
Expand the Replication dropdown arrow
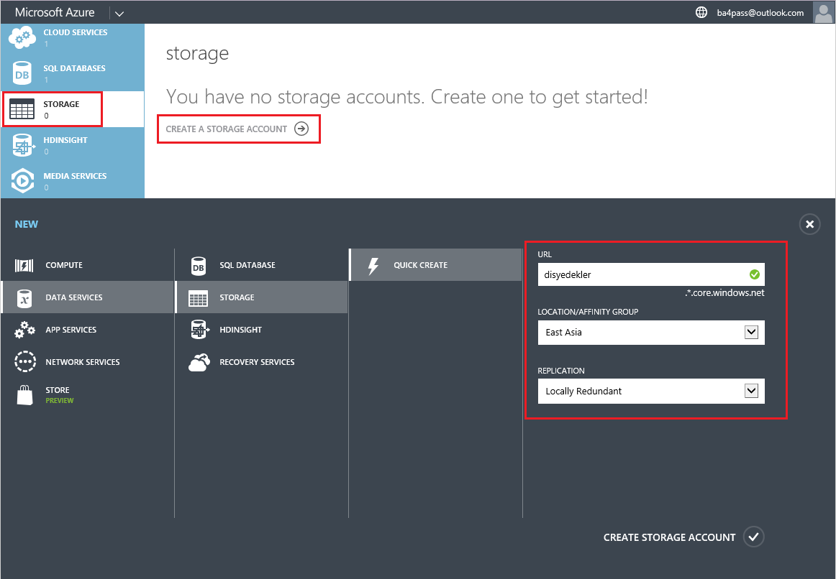tap(751, 391)
